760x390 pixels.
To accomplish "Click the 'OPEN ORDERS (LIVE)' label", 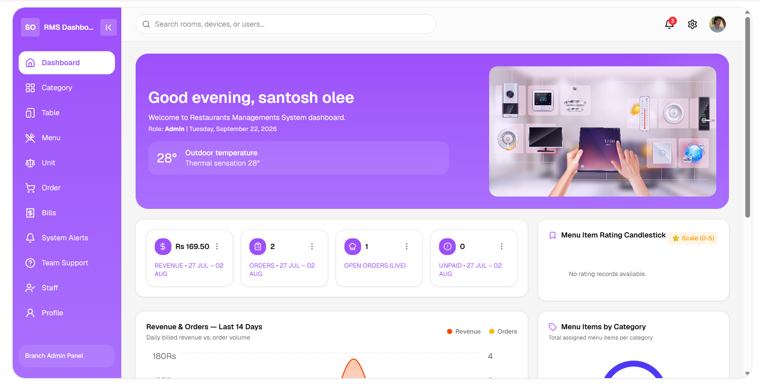I will (375, 266).
